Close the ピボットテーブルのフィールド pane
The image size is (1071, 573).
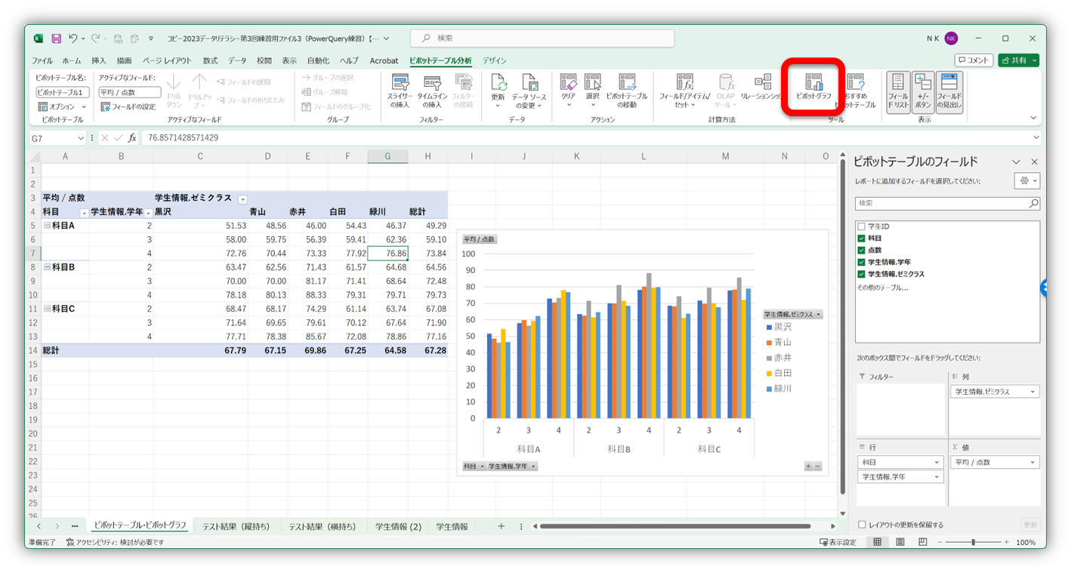(1035, 162)
